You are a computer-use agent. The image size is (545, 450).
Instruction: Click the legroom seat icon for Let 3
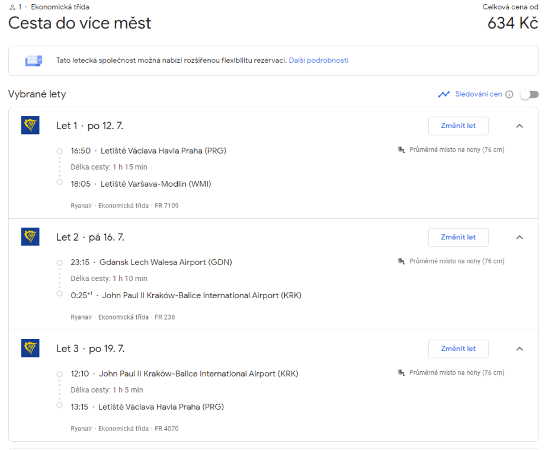click(x=402, y=373)
